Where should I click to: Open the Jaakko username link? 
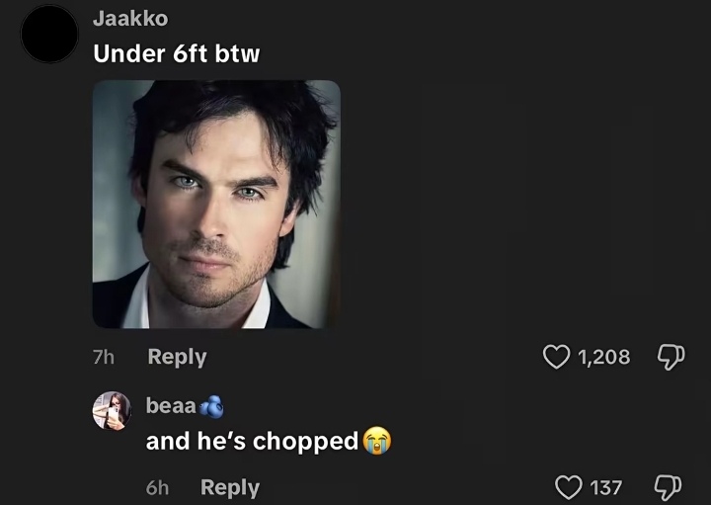pyautogui.click(x=130, y=19)
